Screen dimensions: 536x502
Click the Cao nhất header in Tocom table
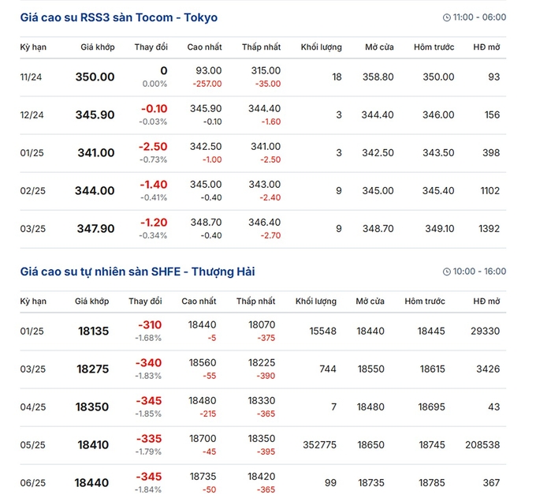[x=204, y=47]
